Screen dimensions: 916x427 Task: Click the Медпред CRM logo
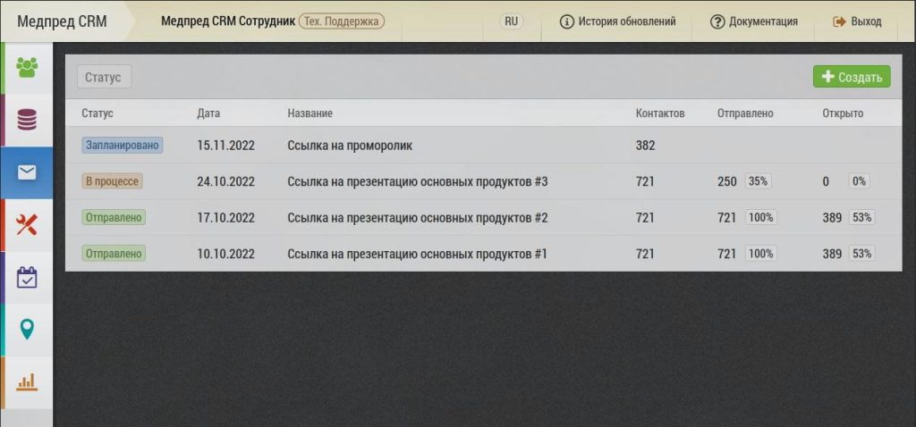[x=62, y=21]
